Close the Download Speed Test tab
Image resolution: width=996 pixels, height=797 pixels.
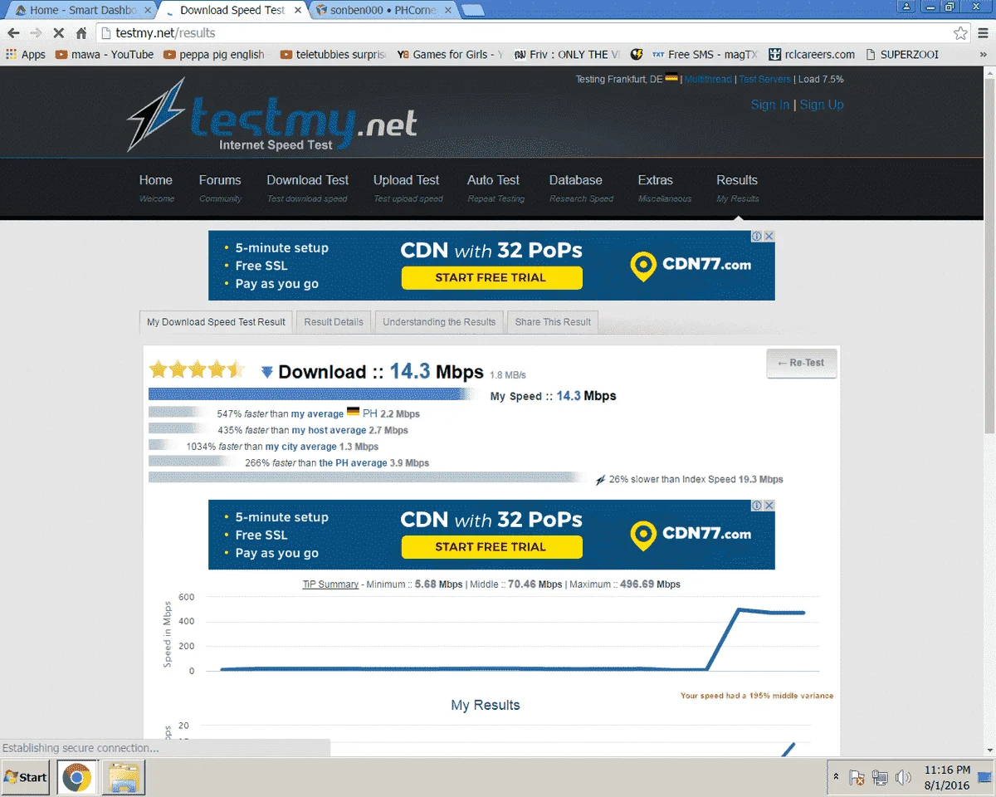(298, 10)
